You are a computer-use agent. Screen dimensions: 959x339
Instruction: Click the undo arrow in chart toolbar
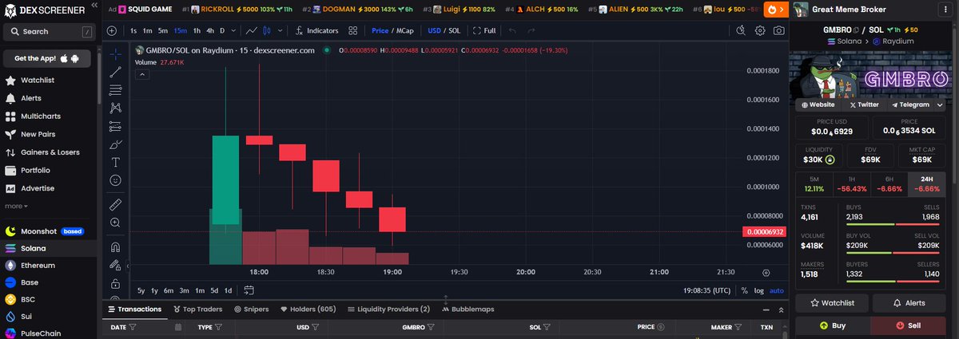511,30
